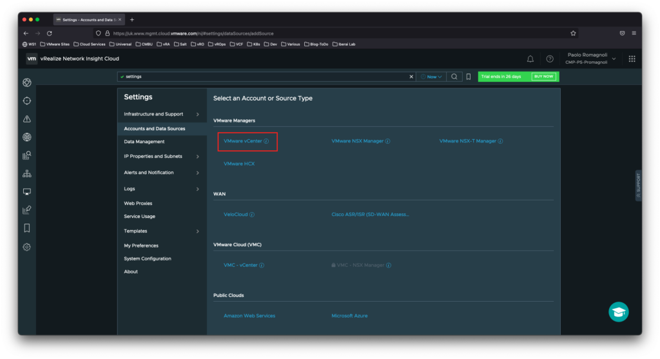The height and width of the screenshot is (359, 660).
Task: Open a new browser tab
Action: [x=131, y=20]
